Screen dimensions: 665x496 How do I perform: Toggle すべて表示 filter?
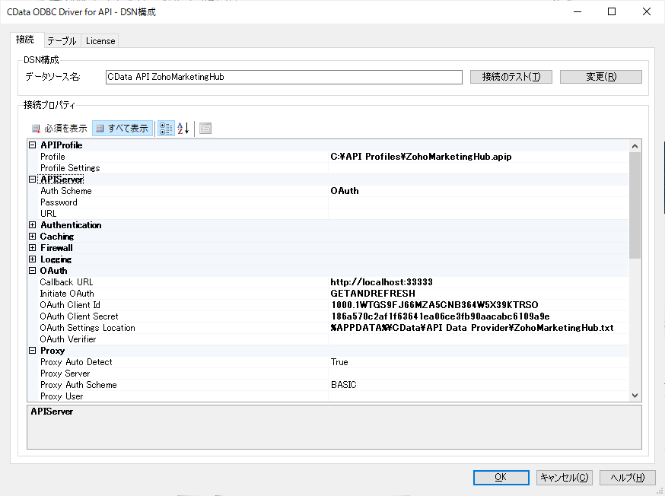123,129
